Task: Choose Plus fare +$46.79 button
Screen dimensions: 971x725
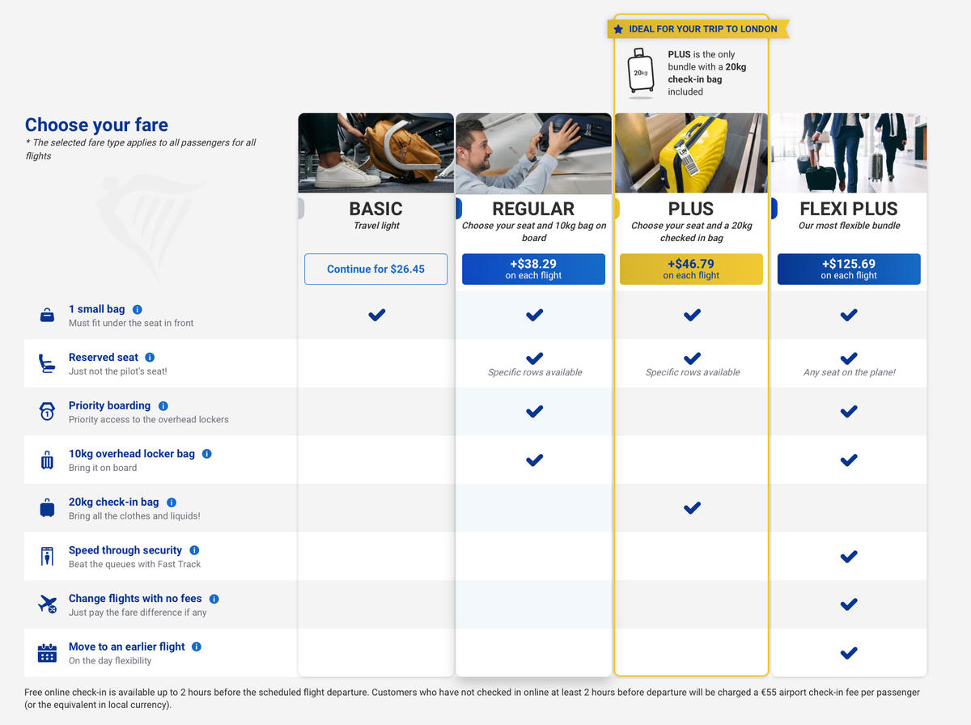Action: 691,269
